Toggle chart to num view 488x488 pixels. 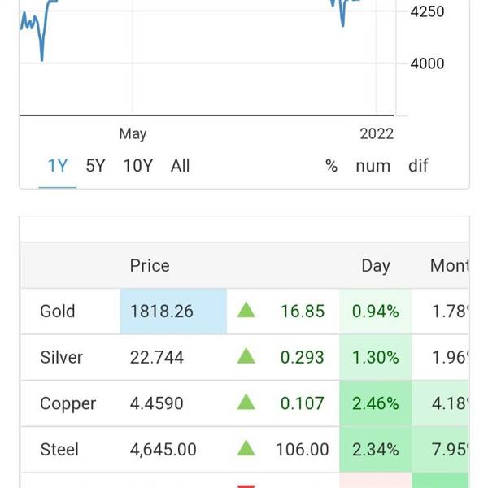click(373, 166)
